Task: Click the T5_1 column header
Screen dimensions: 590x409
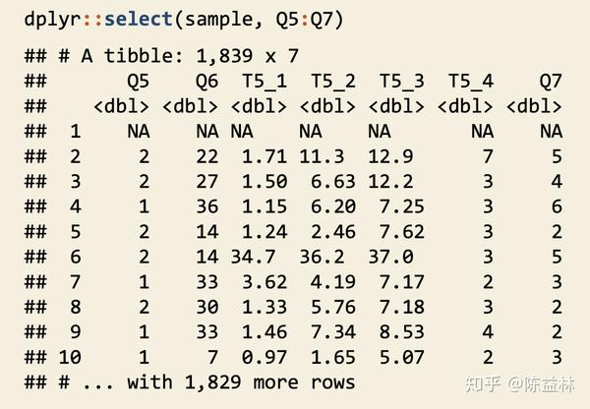Action: pos(264,80)
